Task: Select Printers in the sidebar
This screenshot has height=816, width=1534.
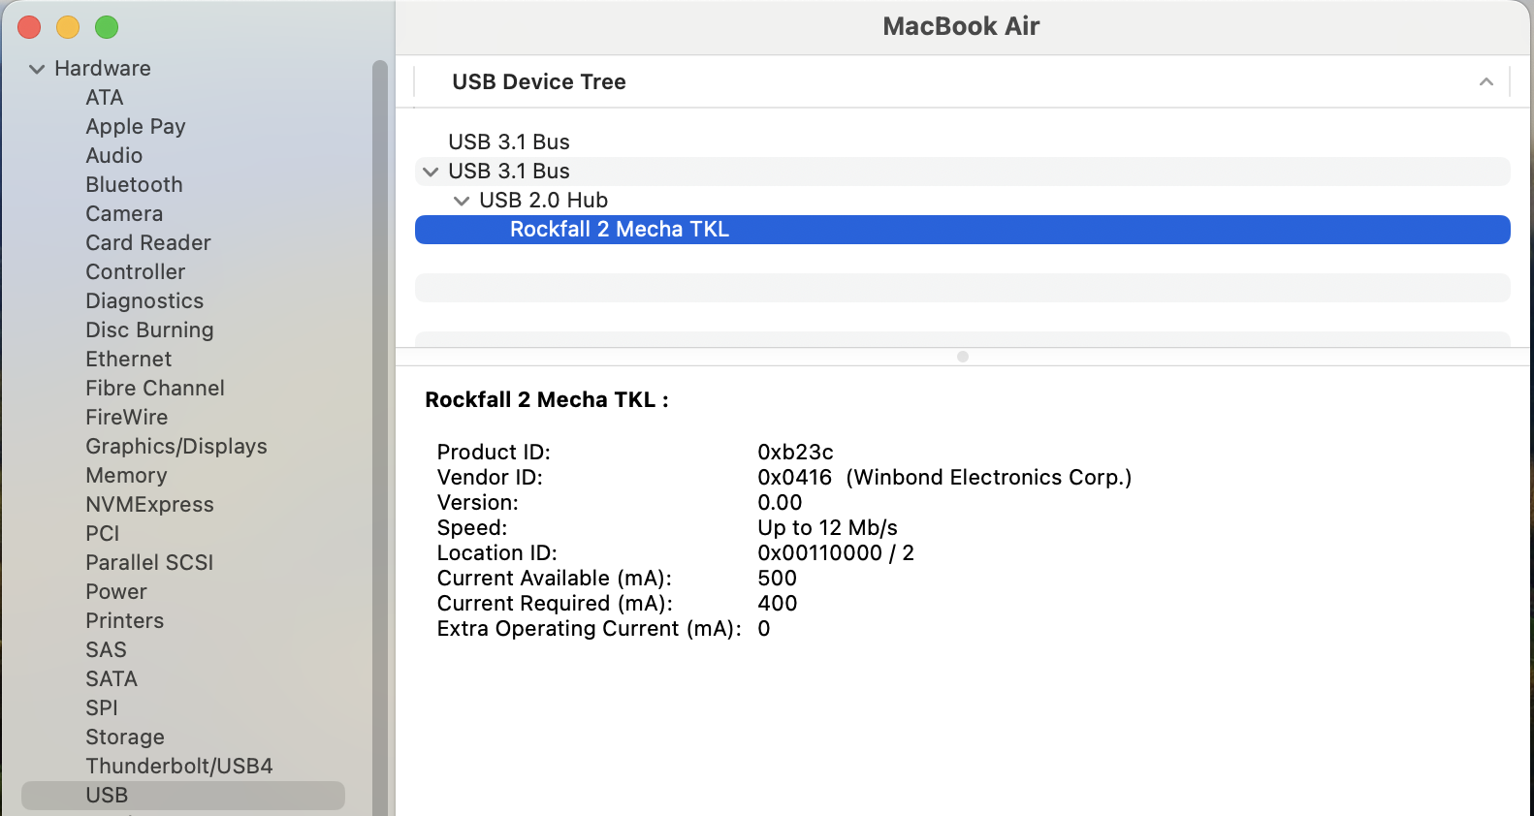Action: [124, 621]
